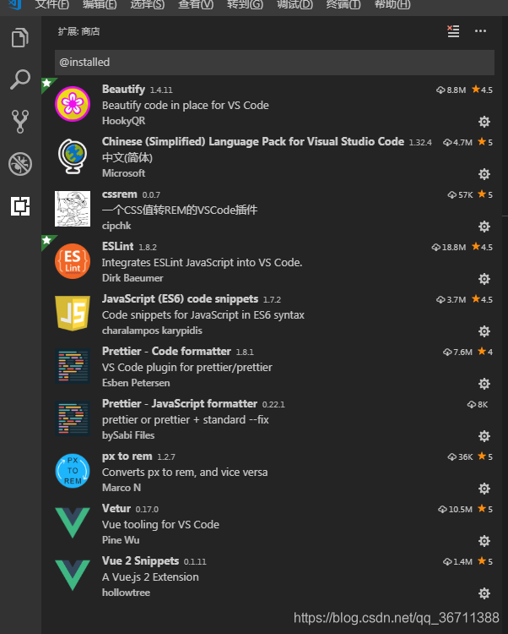This screenshot has height=634, width=508.
Task: Open the ESLint manage gear
Action: pos(484,279)
